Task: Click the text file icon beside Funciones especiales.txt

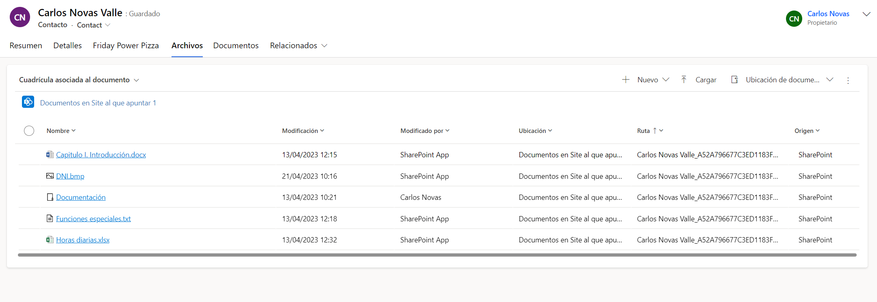Action: [50, 218]
